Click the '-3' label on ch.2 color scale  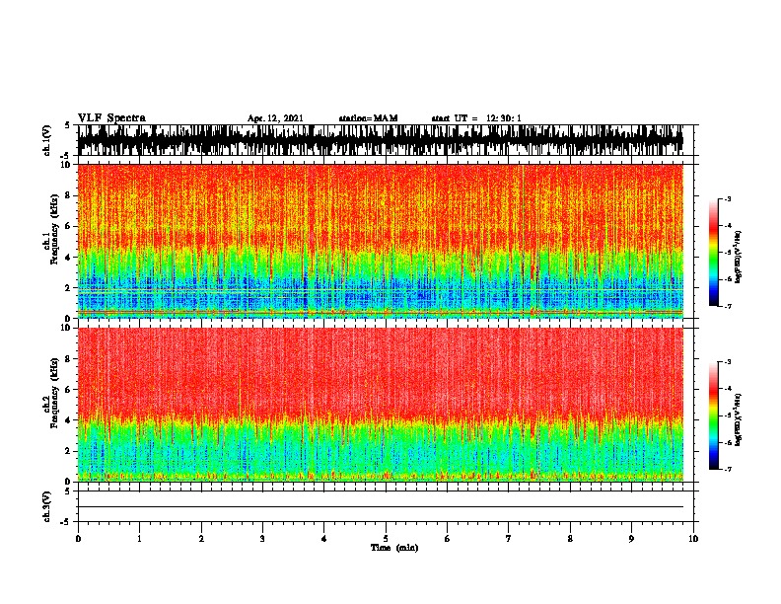[727, 362]
